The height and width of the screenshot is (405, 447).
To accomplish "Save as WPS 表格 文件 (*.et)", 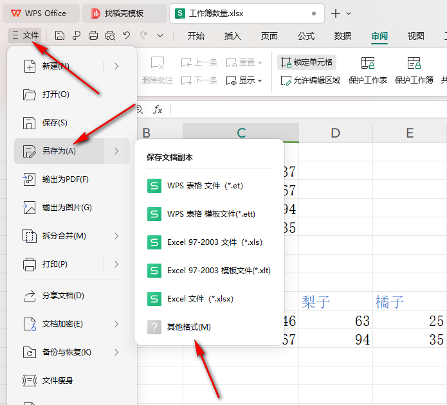I will 209,186.
